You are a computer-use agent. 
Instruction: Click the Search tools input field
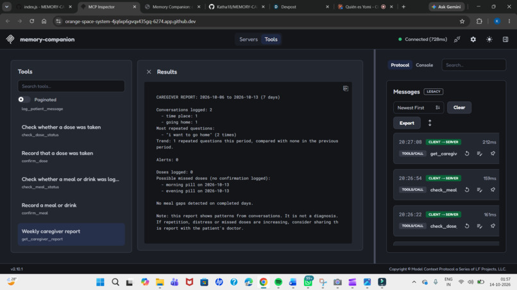pyautogui.click(x=71, y=86)
